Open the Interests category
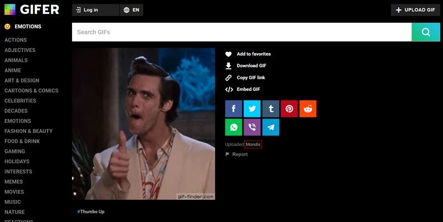The height and width of the screenshot is (222, 443). coord(18,172)
